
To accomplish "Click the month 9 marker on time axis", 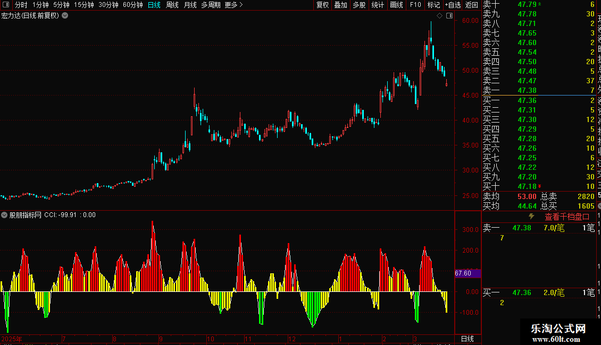I will point(161,339).
